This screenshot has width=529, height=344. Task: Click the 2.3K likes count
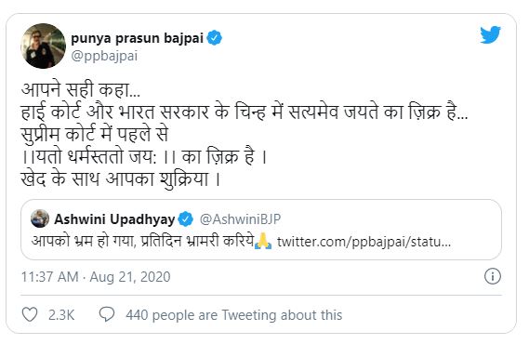click(x=61, y=315)
